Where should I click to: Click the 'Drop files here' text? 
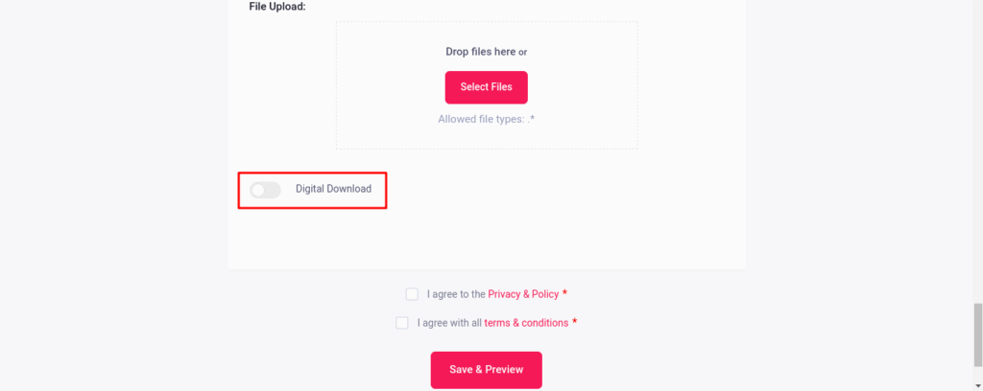480,52
